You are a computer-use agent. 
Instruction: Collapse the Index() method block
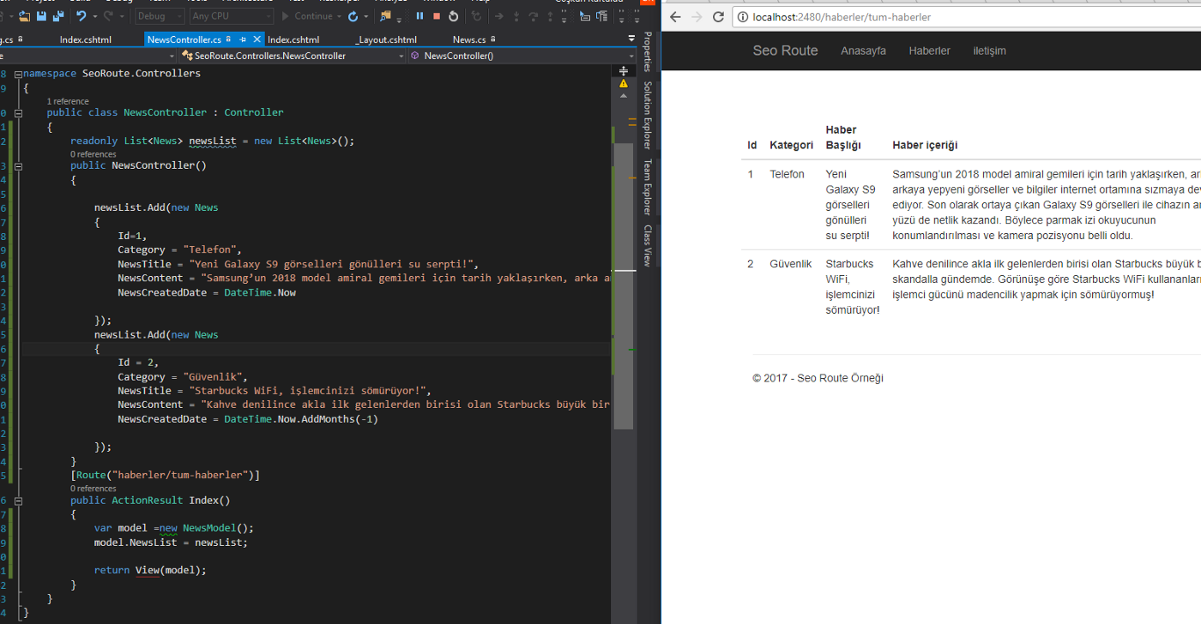point(17,501)
